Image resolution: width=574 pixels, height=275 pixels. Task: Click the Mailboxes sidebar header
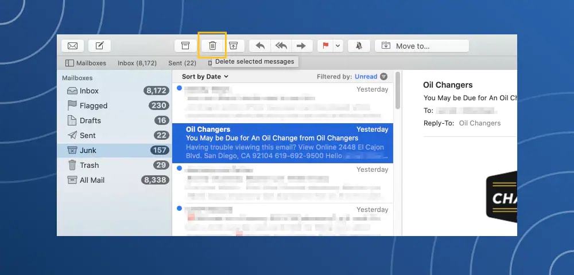coord(77,78)
